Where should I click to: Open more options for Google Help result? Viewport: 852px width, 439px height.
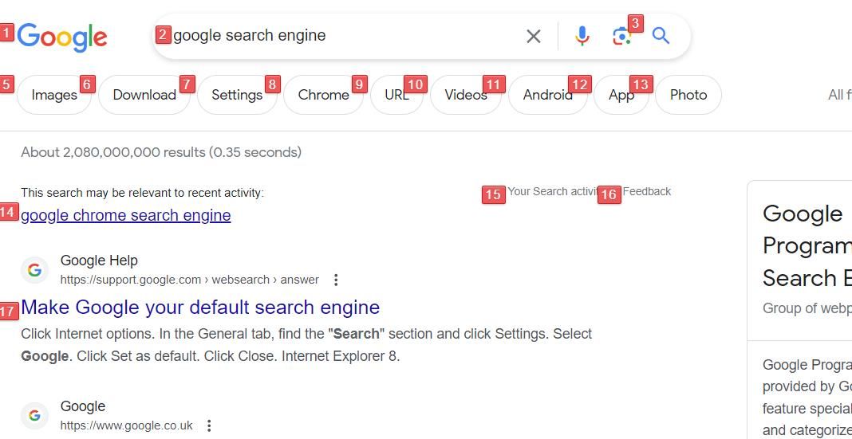(336, 280)
